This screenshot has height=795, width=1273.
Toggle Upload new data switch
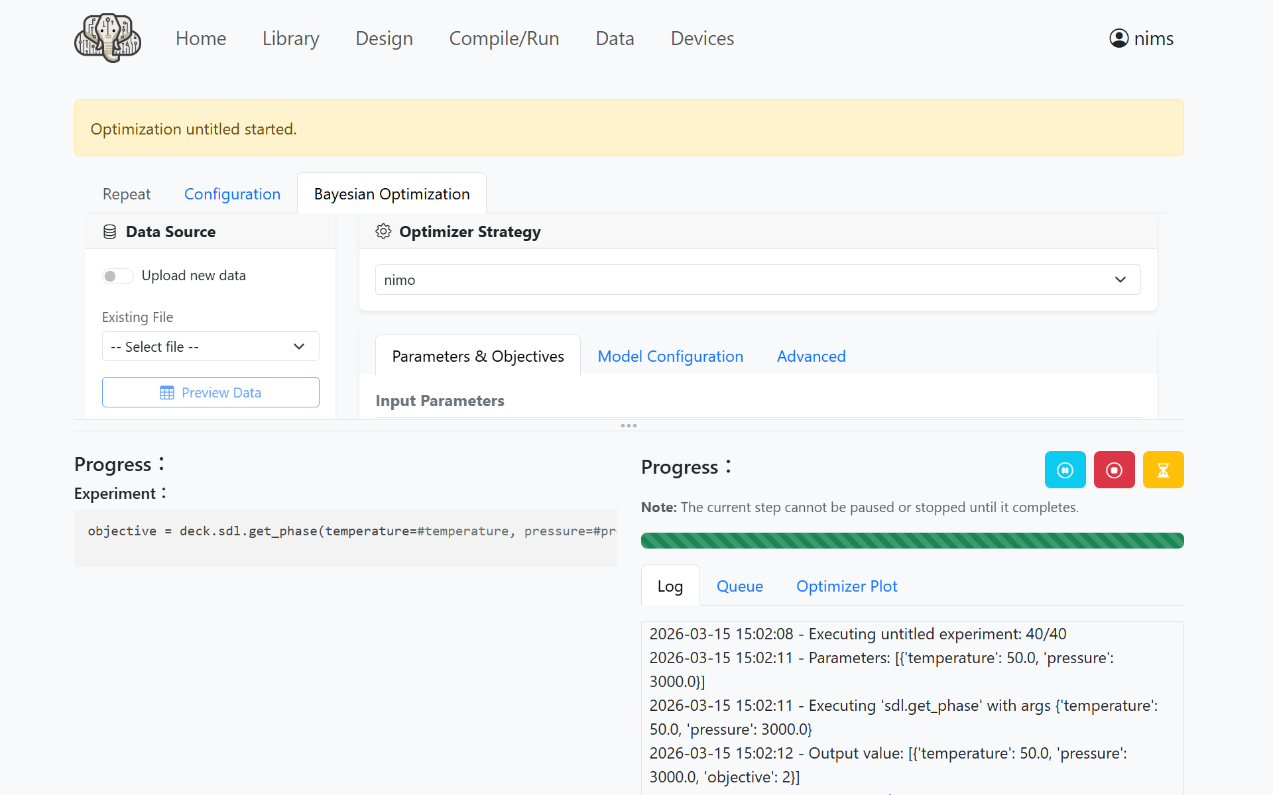(x=118, y=276)
